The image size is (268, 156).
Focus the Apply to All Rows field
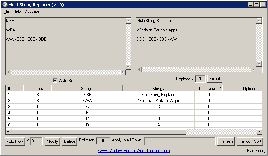180,141
